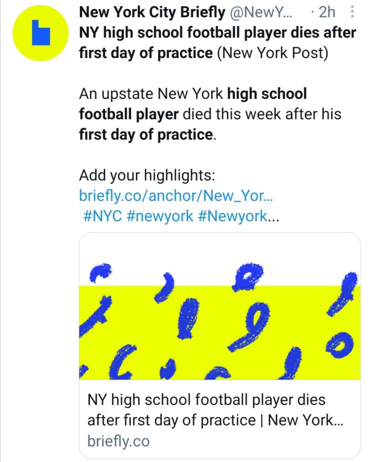This screenshot has width=373, height=462.
Task: Tap the truncated @NewY... account handle
Action: 261,13
